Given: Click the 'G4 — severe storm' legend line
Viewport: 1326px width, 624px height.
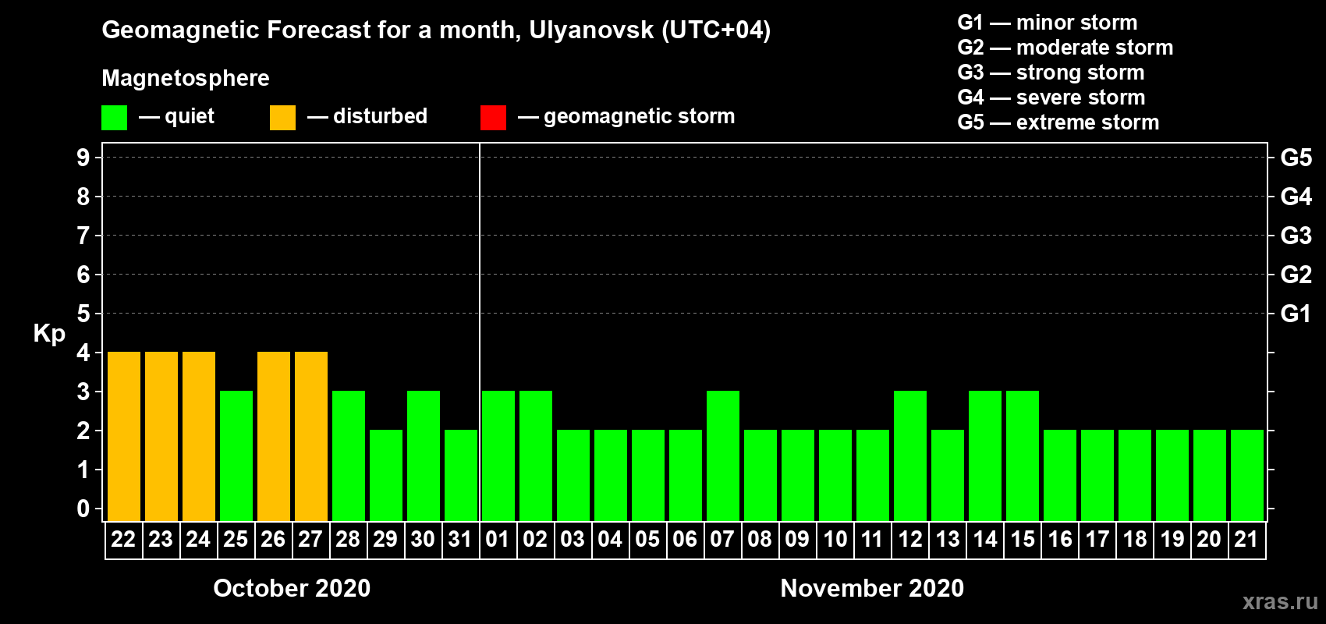Looking at the screenshot, I should point(1051,97).
